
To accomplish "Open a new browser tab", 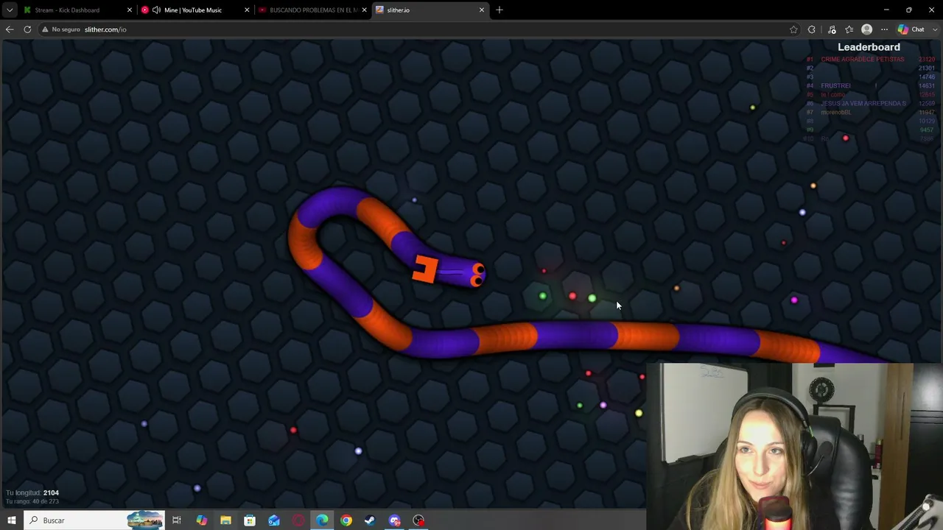I will pyautogui.click(x=499, y=10).
